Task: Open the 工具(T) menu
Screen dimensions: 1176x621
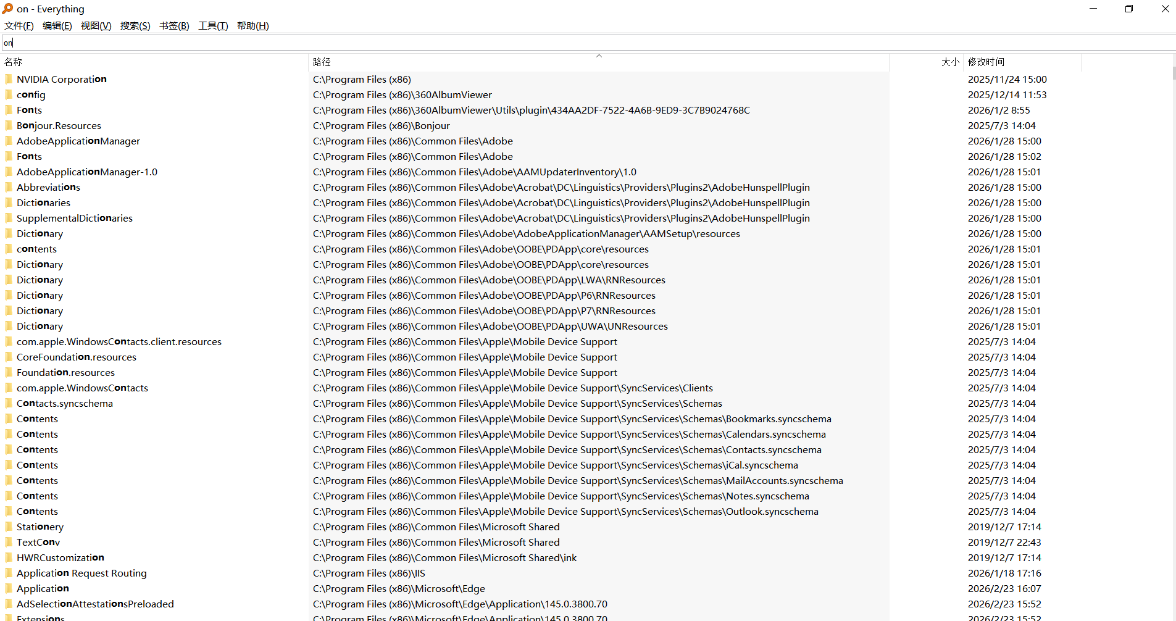Action: tap(213, 26)
